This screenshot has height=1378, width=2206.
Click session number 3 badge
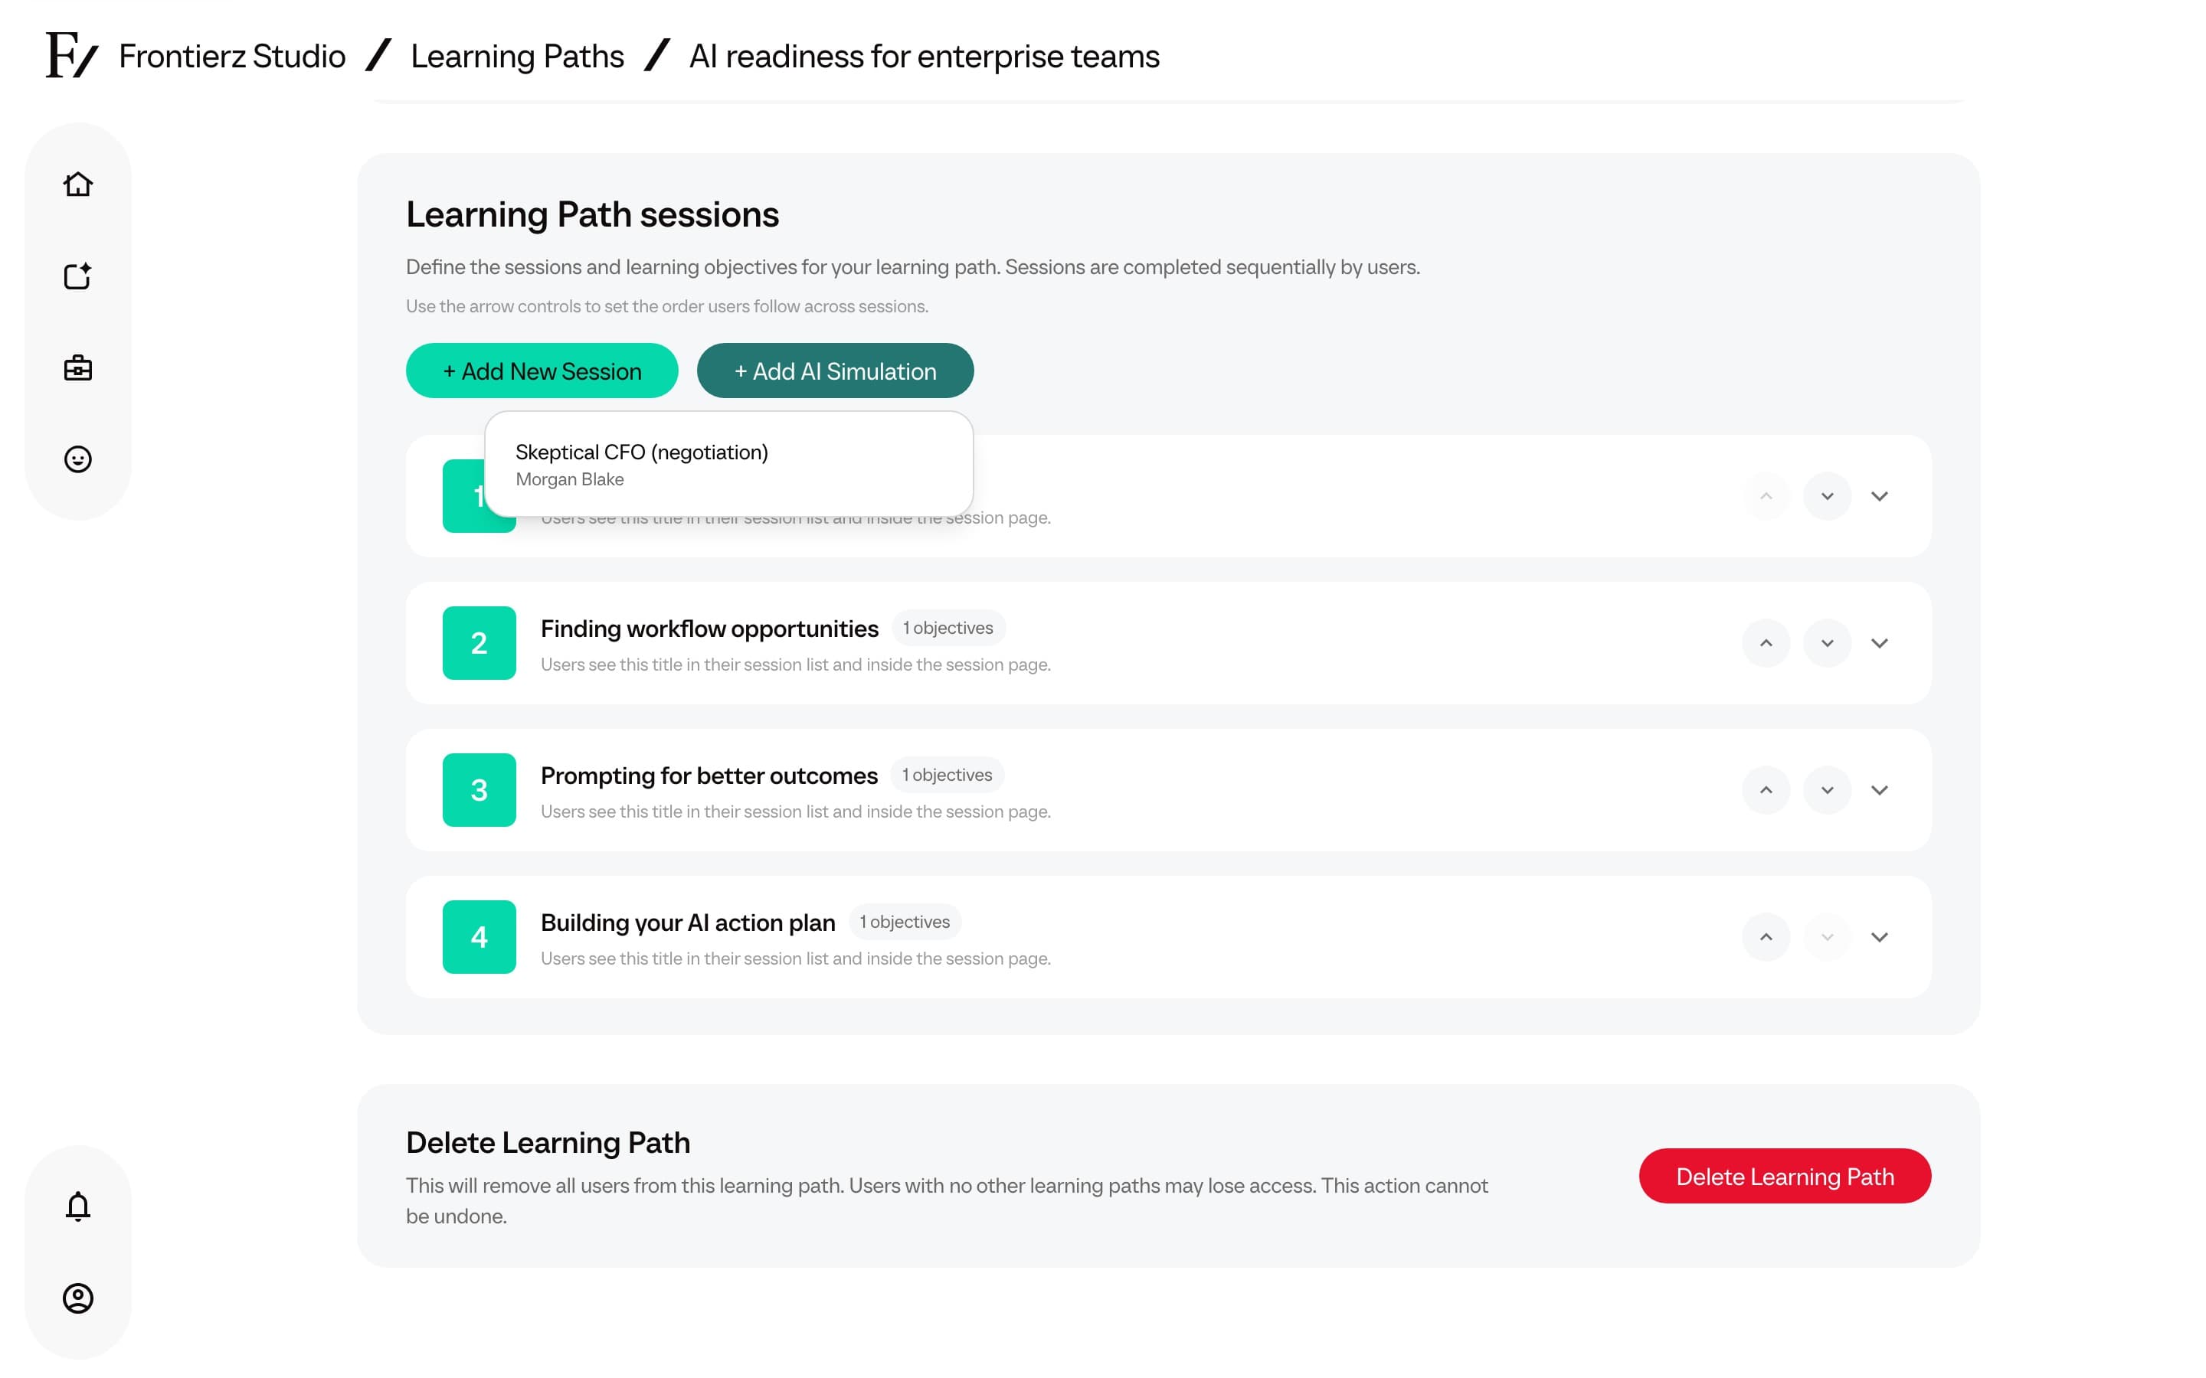pos(479,790)
